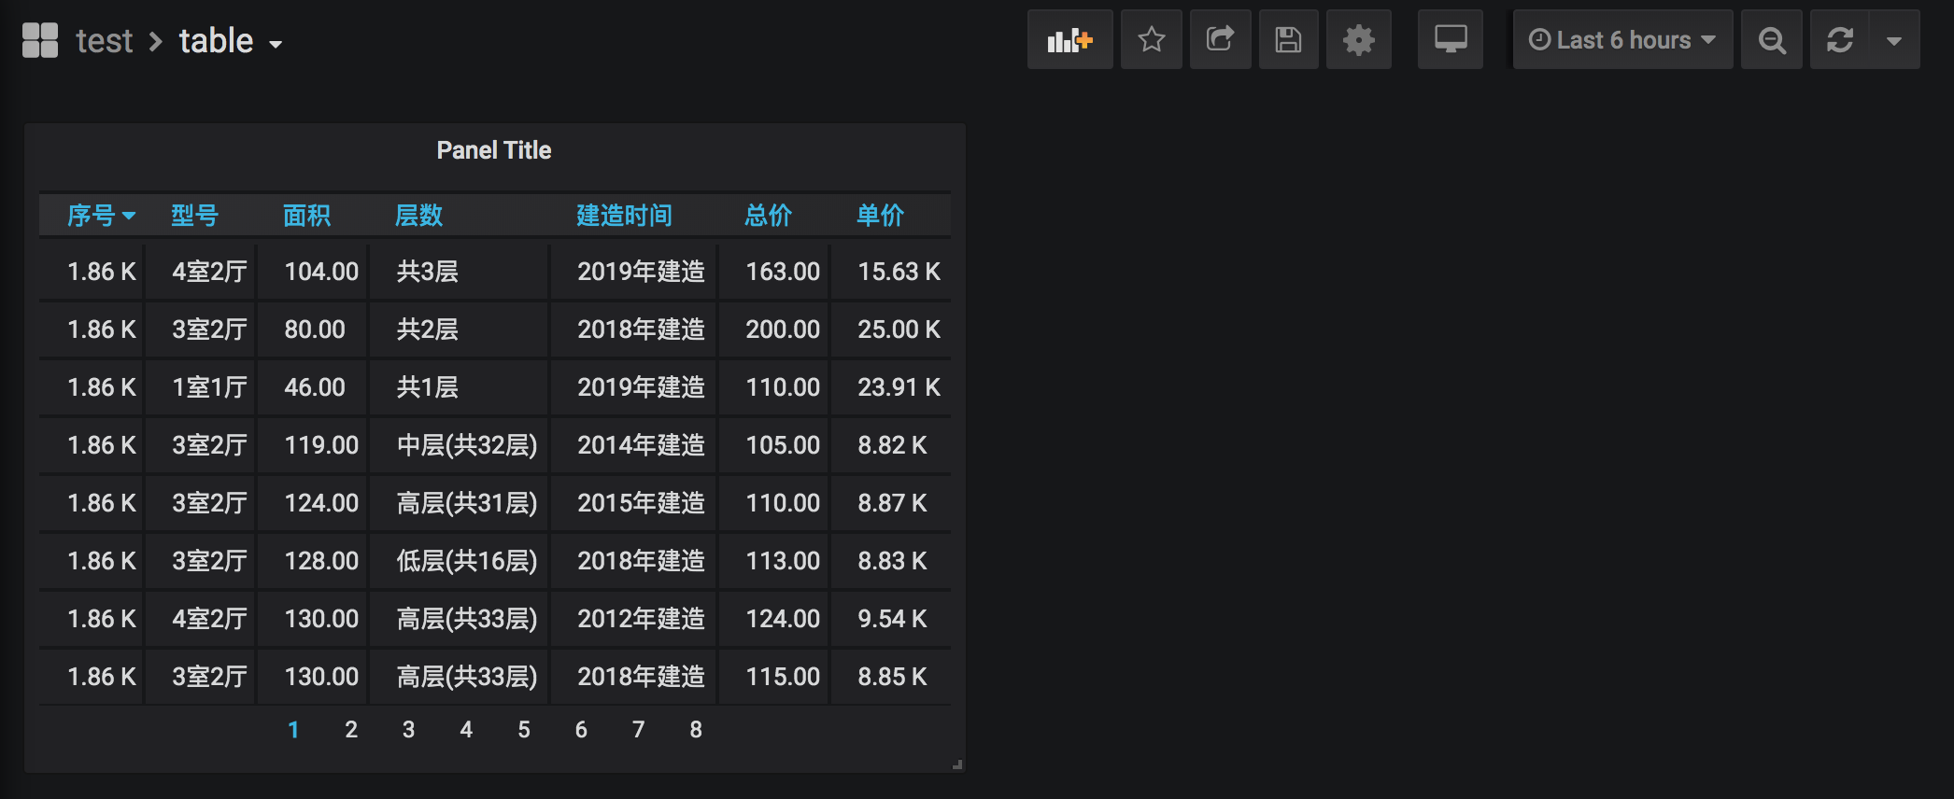Click the cell 9.54 K
The width and height of the screenshot is (1954, 799).
(x=891, y=619)
